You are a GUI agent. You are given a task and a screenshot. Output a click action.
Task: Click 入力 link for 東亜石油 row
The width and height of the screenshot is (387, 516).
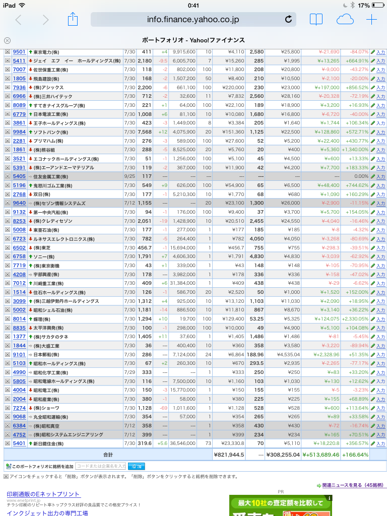tap(381, 230)
